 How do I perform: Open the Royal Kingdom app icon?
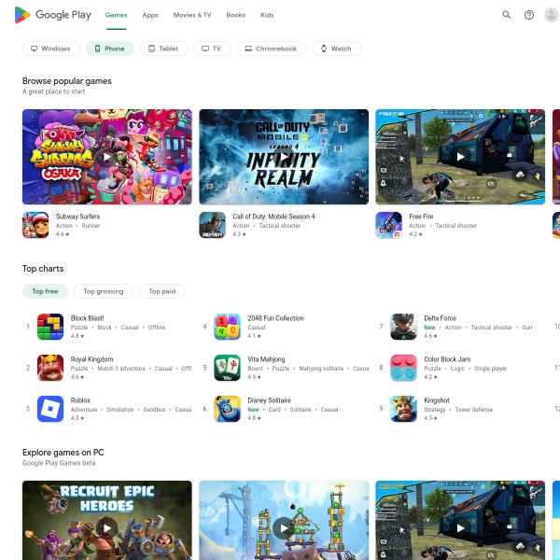[x=50, y=368]
